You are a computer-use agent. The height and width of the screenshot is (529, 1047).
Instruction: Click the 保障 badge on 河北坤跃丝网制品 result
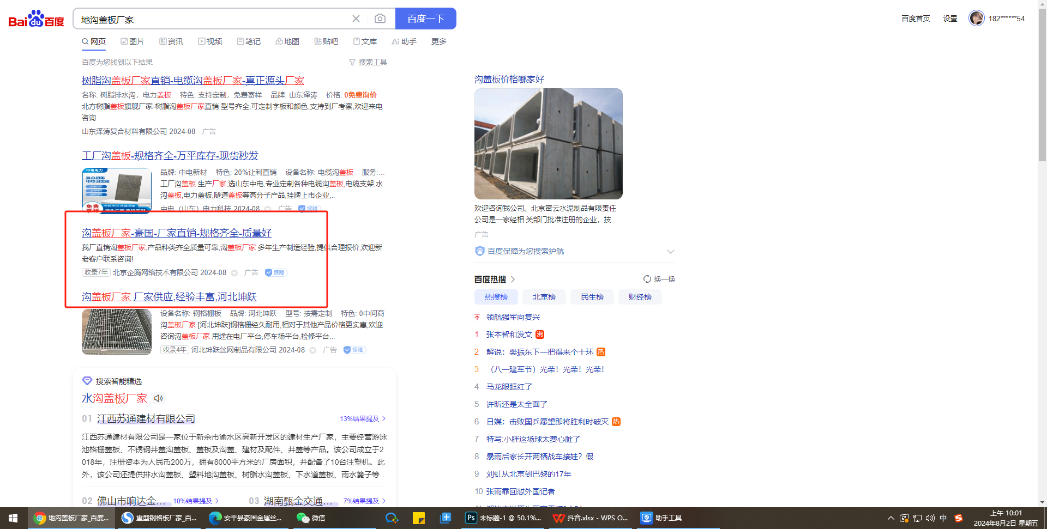pyautogui.click(x=354, y=350)
